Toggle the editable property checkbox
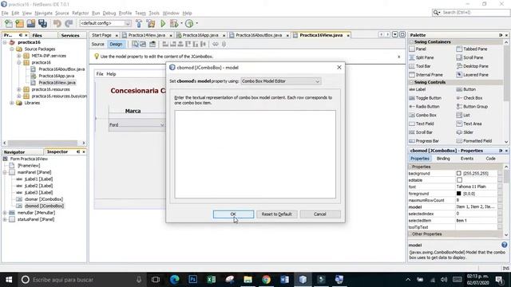The width and height of the screenshot is (511, 287). coord(459,180)
